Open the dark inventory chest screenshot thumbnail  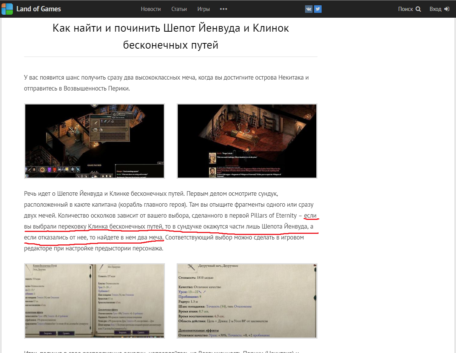tap(94, 141)
